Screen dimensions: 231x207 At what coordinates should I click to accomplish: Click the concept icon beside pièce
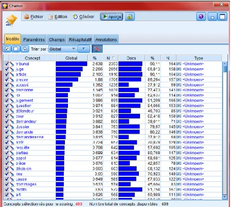click(x=12, y=163)
